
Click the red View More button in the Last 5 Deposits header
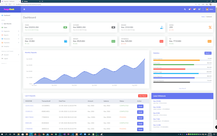[143, 96]
